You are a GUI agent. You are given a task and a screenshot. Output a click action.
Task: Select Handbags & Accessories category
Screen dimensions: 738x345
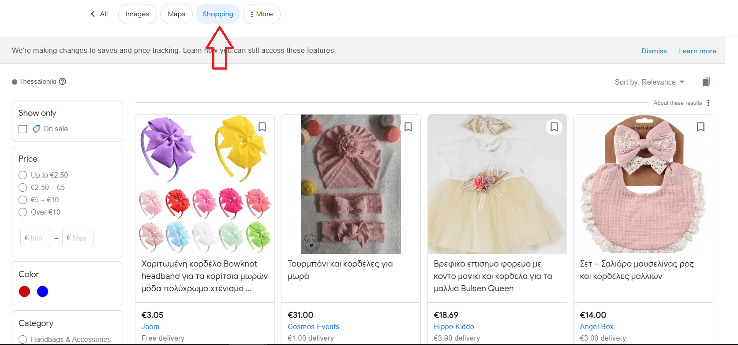(x=23, y=339)
